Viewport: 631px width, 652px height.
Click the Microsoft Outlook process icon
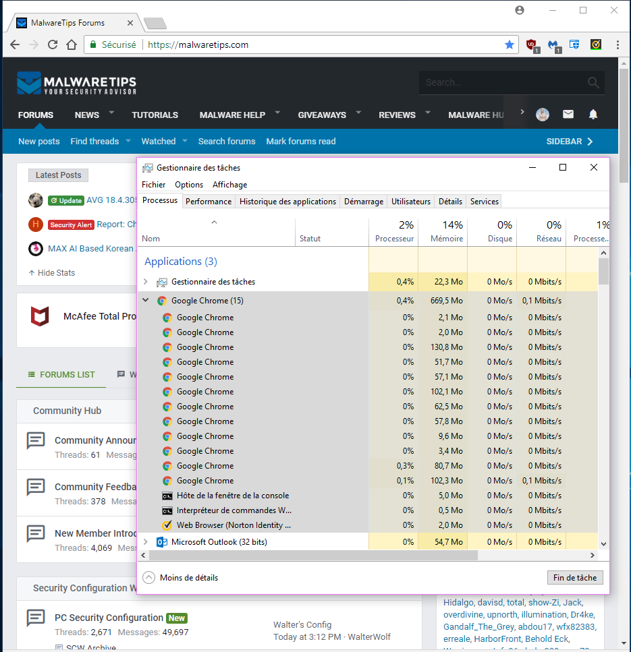coord(162,542)
